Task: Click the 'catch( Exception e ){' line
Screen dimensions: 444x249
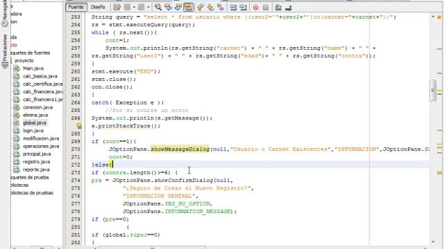Action: tap(128, 102)
